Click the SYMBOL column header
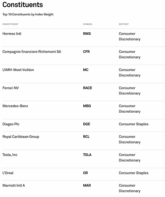 pos(88,24)
